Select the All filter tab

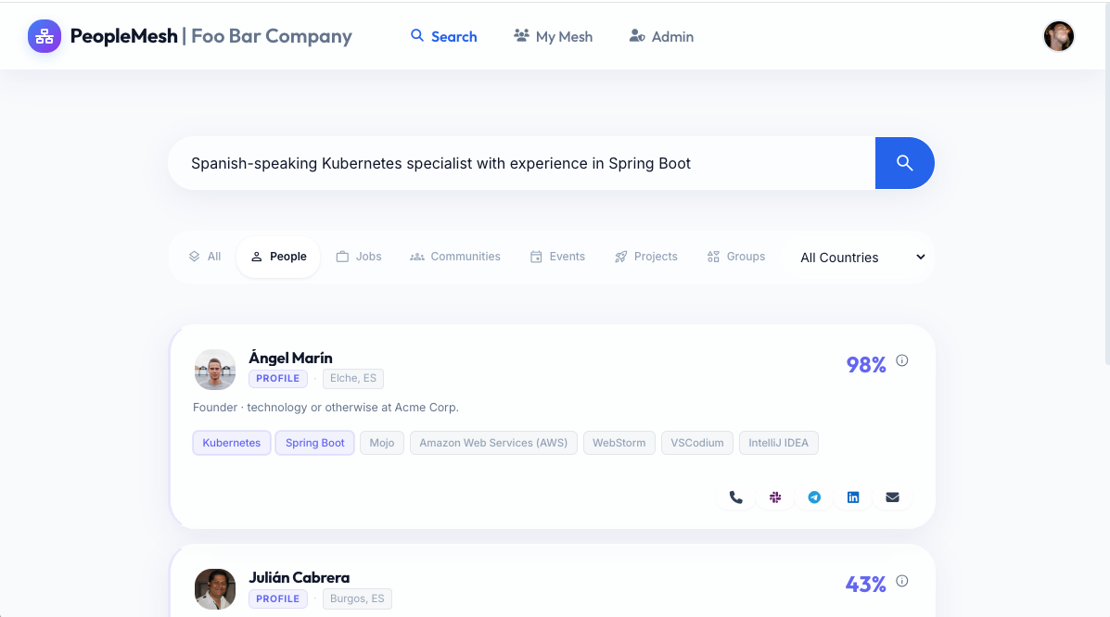[205, 256]
